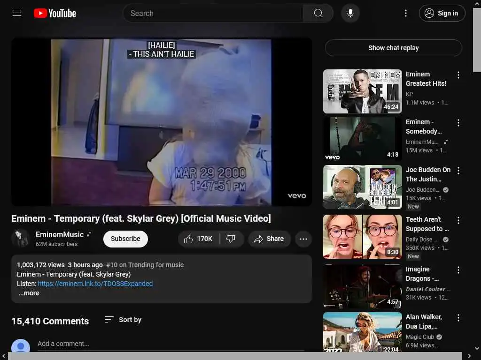Subscribe to EminemMusic
481x360 pixels.
(x=125, y=239)
